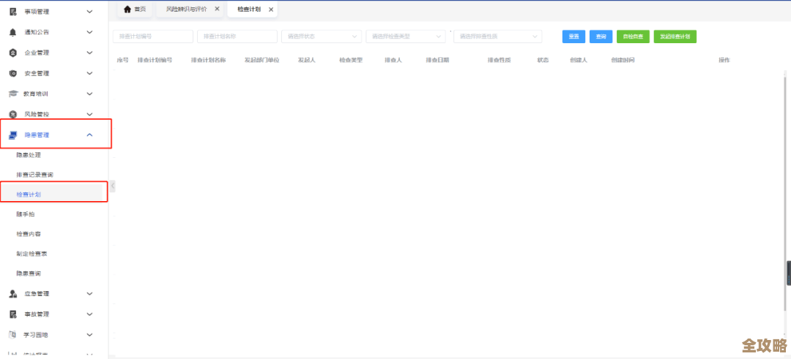791x359 pixels.
Task: Click the 风险管控 sidebar icon
Action: (x=13, y=114)
